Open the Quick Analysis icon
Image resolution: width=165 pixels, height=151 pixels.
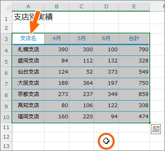(x=156, y=129)
